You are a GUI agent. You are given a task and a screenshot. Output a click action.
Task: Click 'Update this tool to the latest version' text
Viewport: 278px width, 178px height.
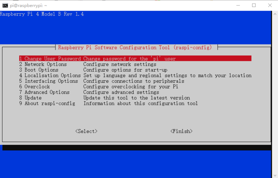click(x=136, y=98)
